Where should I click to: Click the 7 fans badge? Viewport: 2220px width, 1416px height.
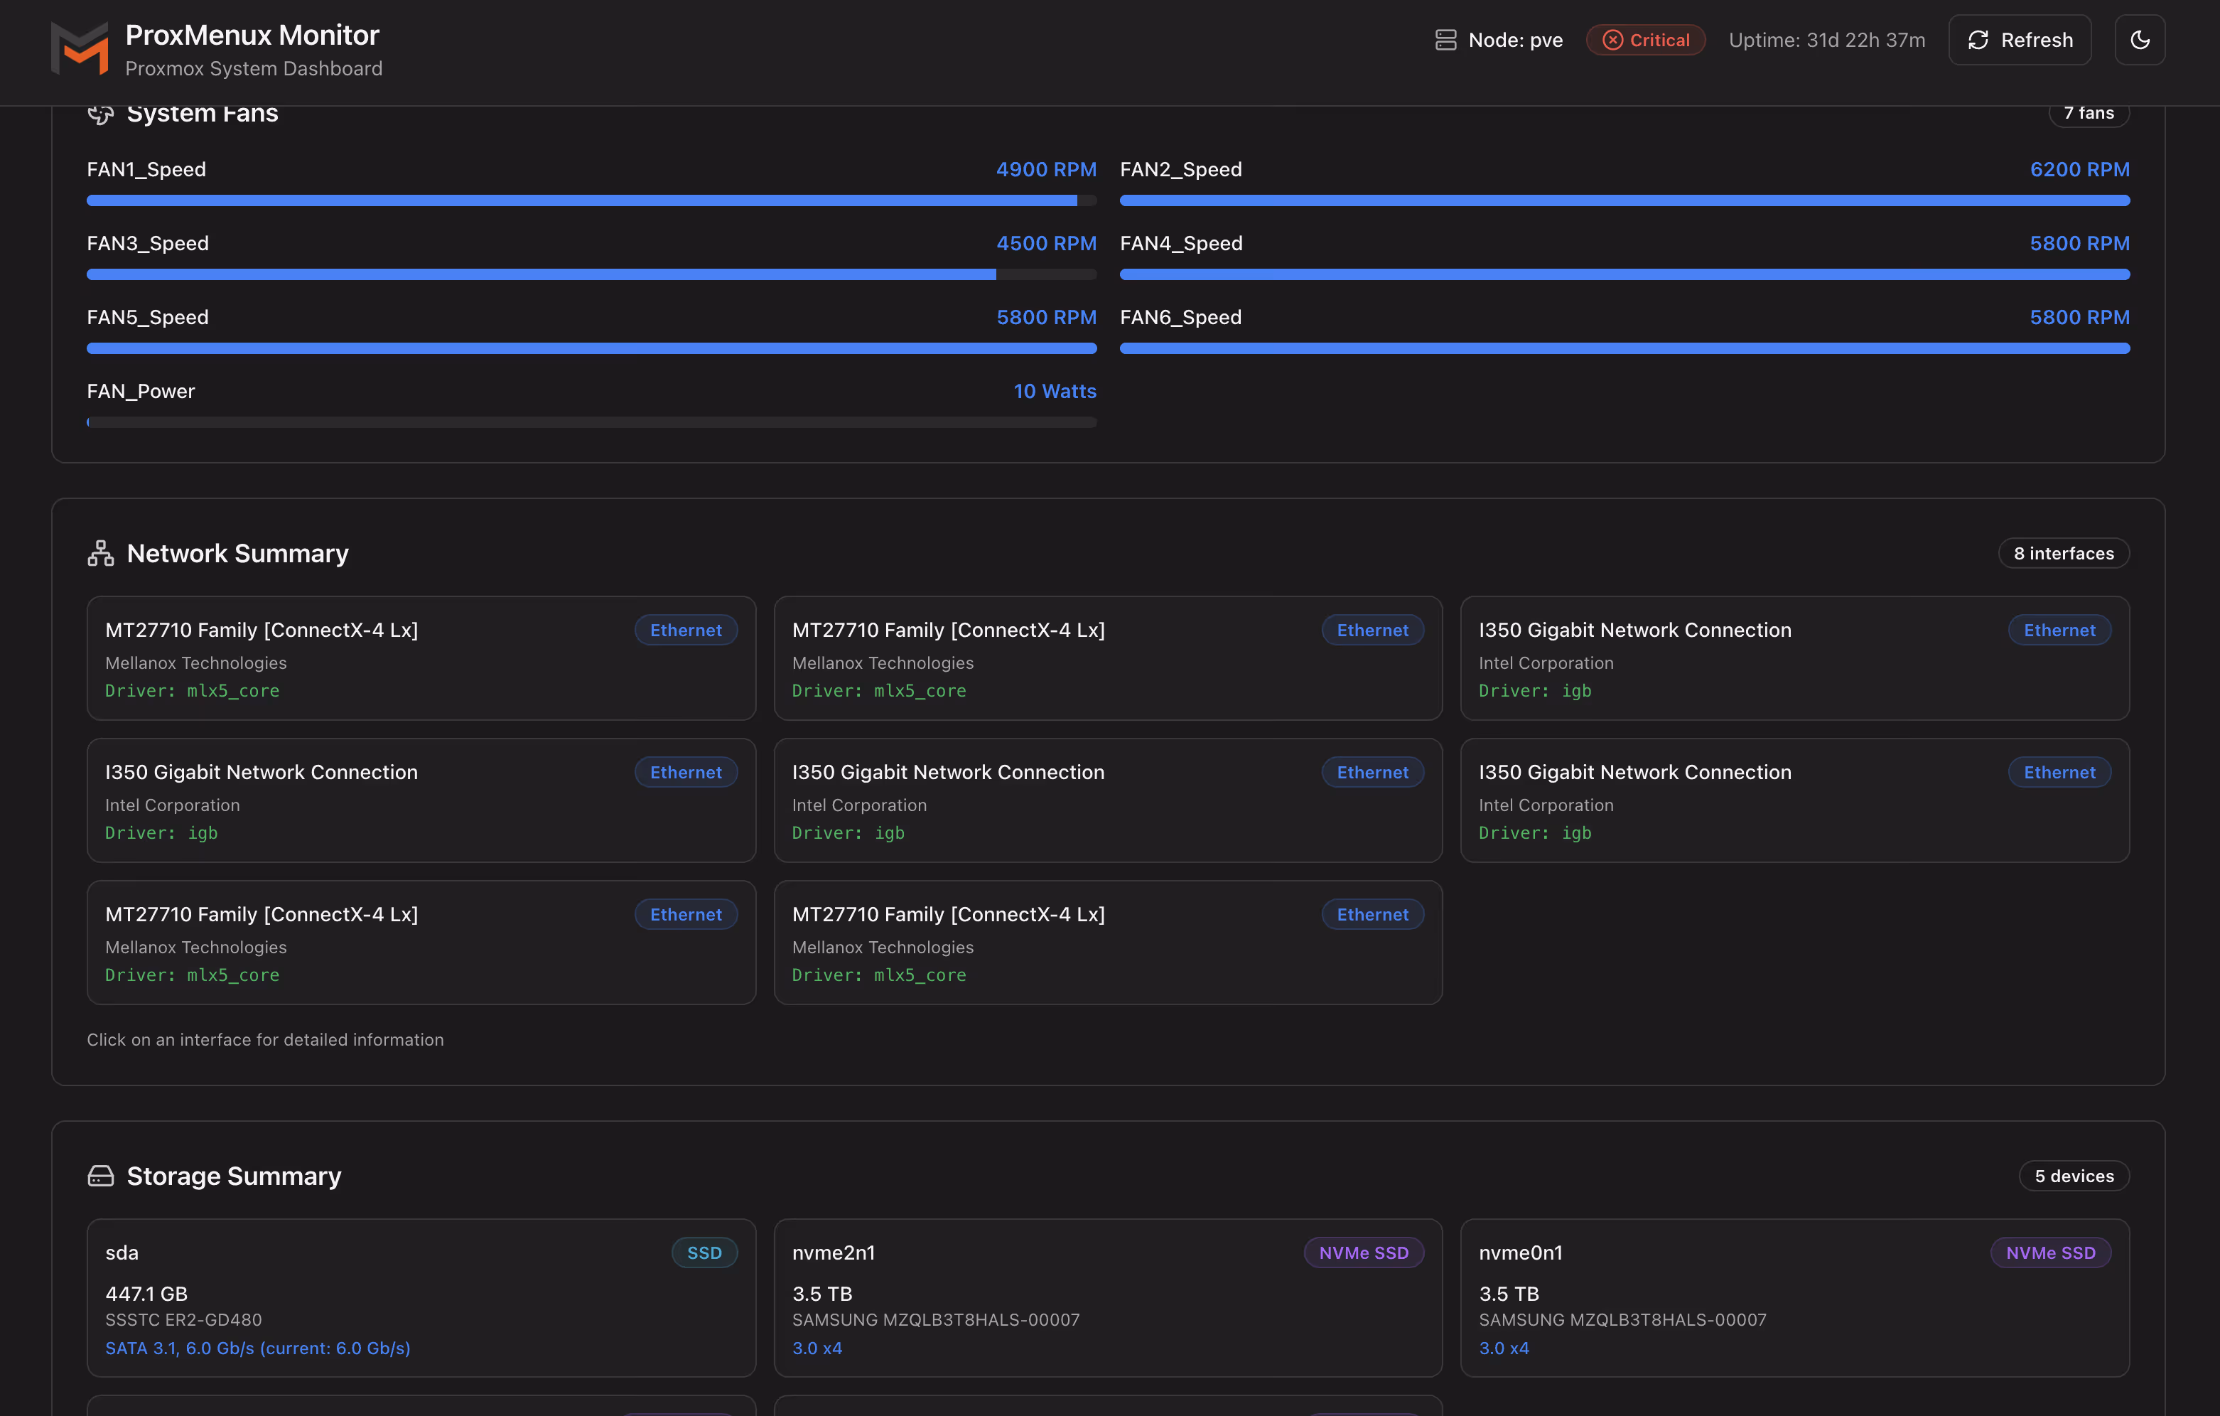pos(2088,114)
